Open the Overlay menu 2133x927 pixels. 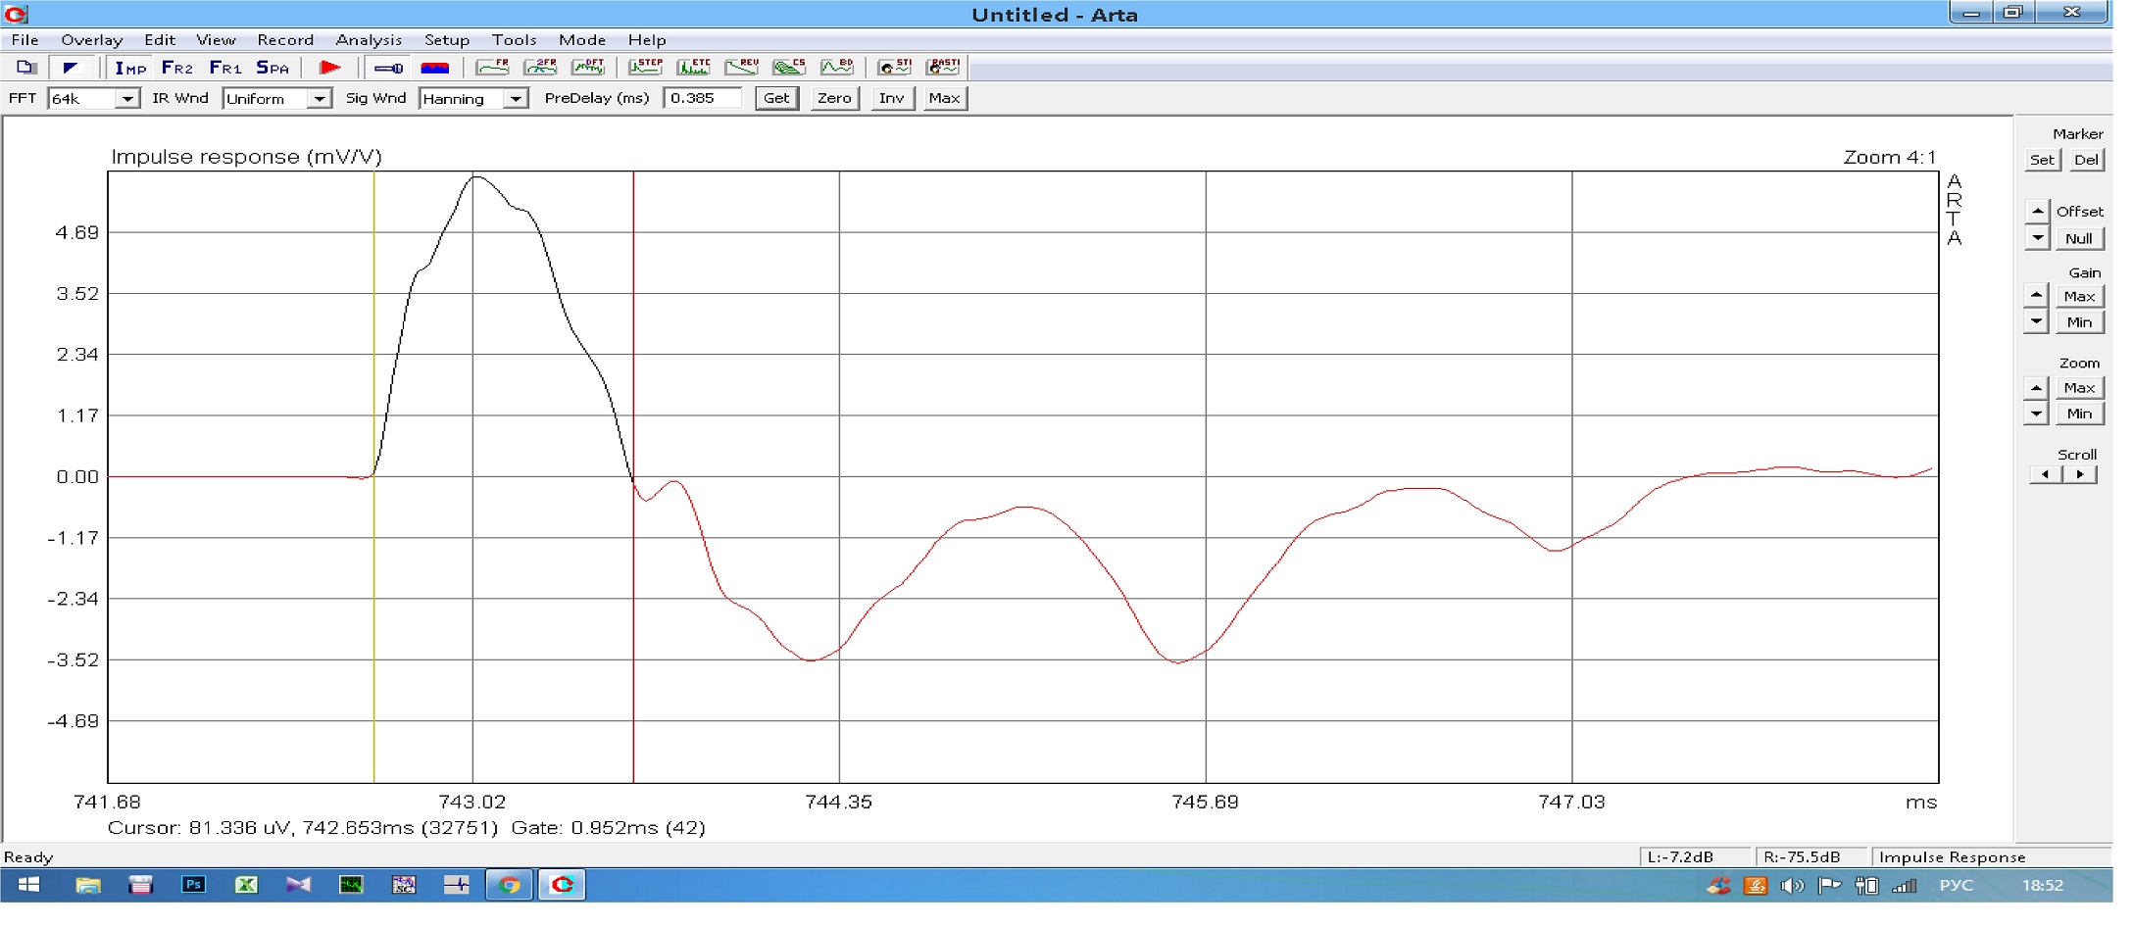click(91, 40)
